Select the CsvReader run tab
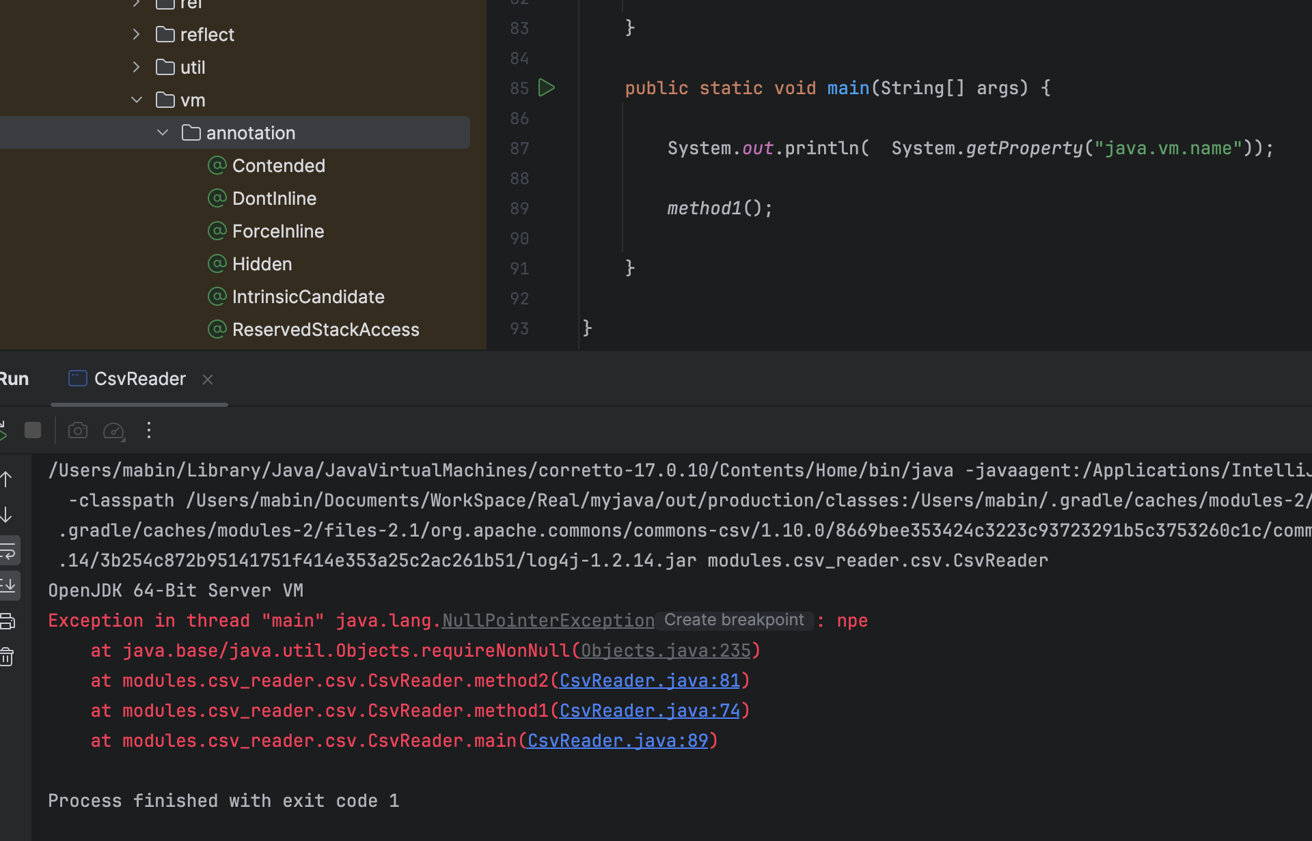1312x841 pixels. tap(139, 379)
